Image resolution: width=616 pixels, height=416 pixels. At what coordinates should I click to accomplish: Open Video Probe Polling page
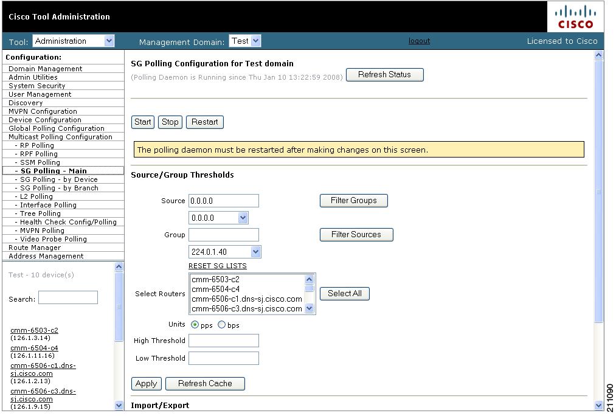click(53, 239)
